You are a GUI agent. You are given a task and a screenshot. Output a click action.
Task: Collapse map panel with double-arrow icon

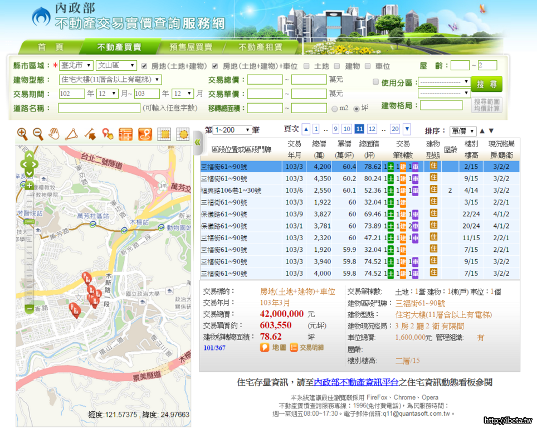[x=197, y=143]
